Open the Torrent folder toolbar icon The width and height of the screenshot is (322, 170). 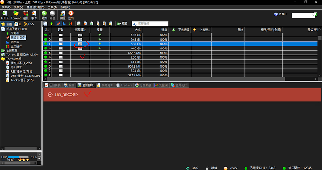click(15, 15)
